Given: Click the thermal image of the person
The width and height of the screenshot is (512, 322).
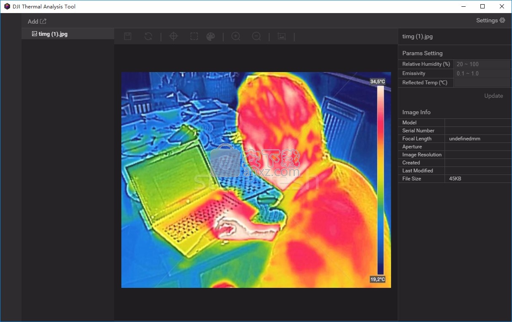Looking at the screenshot, I should [x=256, y=180].
